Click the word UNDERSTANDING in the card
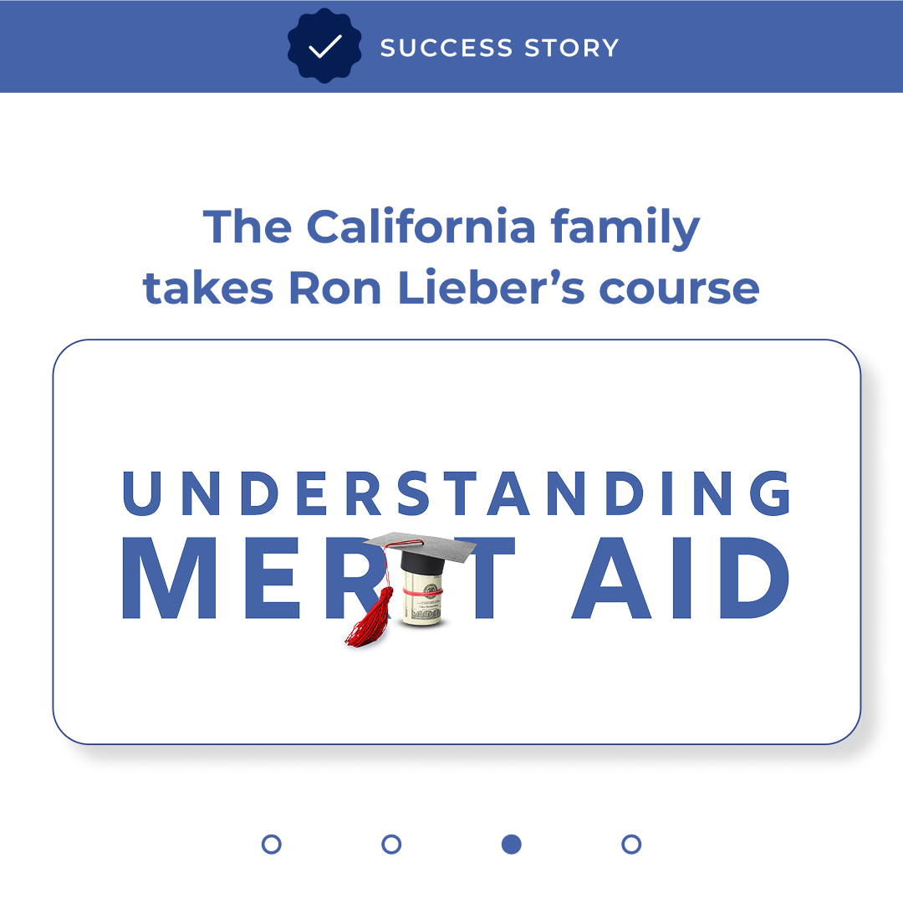The image size is (903, 904). click(x=457, y=493)
